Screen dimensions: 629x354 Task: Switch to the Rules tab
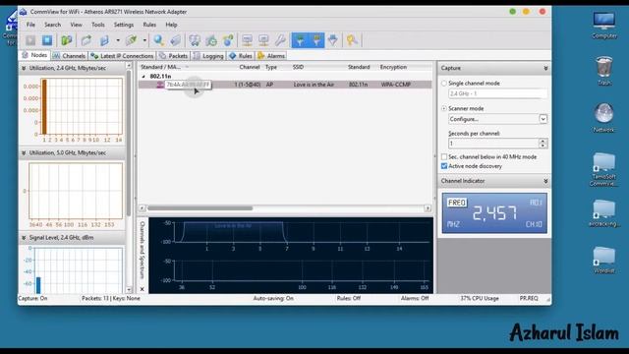(x=240, y=56)
